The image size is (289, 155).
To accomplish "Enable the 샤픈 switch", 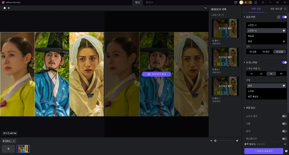I will tap(284, 123).
